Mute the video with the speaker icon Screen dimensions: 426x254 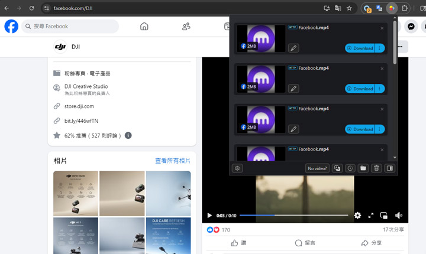(399, 216)
